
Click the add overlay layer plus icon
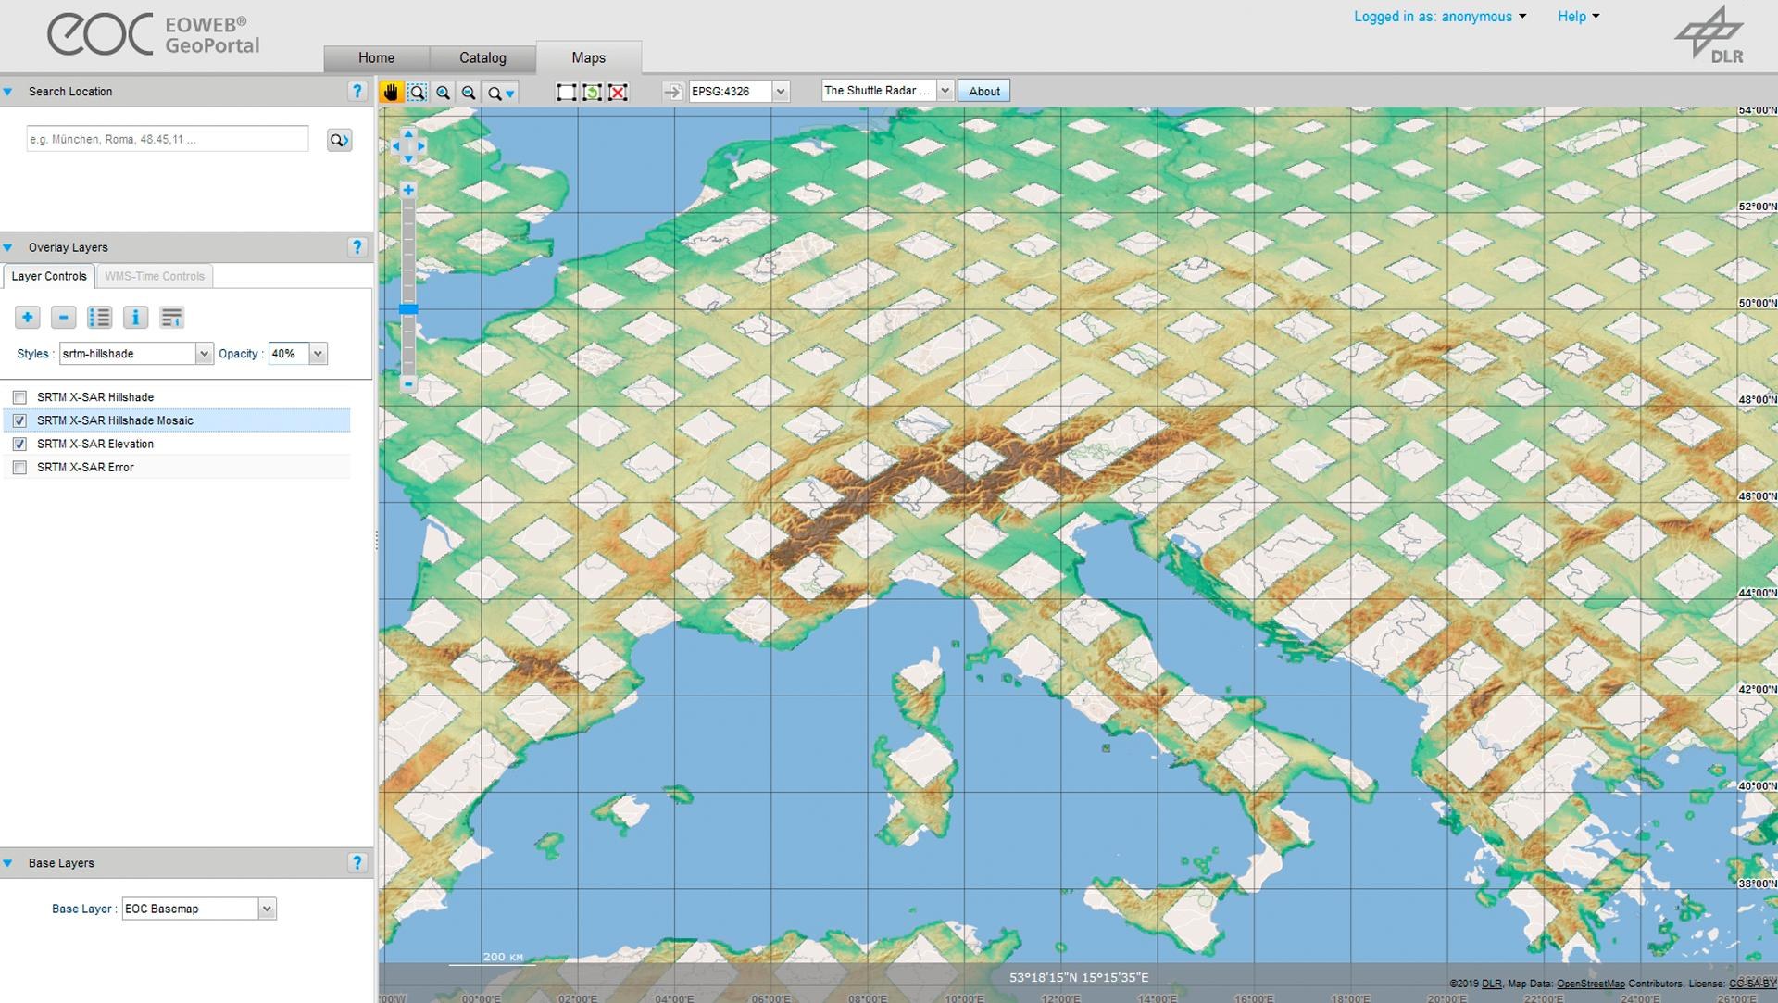click(27, 317)
